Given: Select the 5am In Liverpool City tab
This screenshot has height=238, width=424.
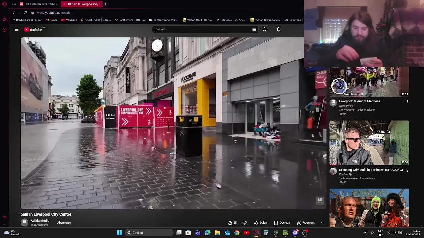Looking at the screenshot, I should click(82, 4).
